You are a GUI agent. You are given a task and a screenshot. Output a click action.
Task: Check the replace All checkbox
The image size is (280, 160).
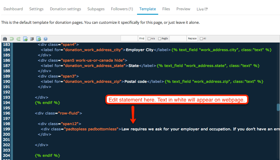(x=201, y=38)
